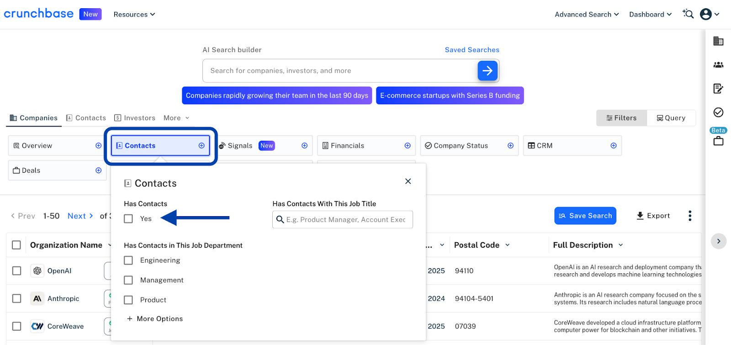Open the Resources dropdown menu
731x345 pixels.
(x=134, y=15)
